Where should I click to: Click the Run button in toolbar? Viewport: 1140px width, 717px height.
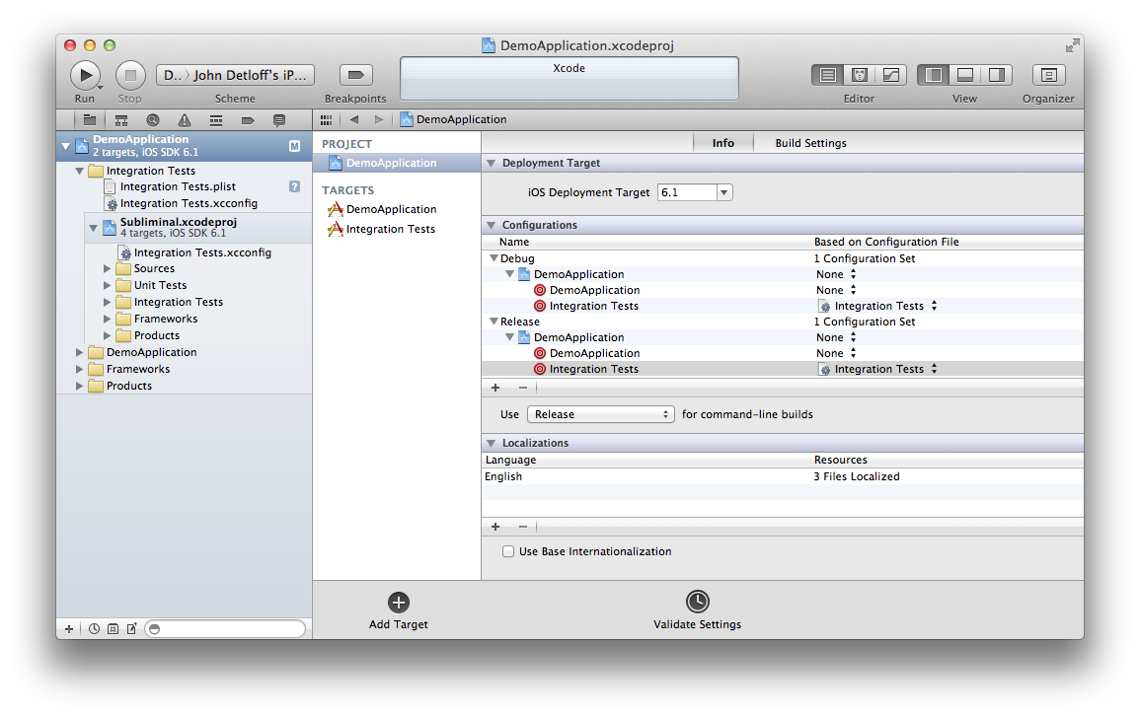tap(85, 75)
